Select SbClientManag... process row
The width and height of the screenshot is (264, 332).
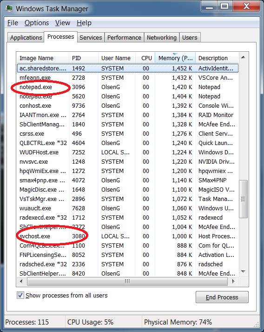click(128, 124)
